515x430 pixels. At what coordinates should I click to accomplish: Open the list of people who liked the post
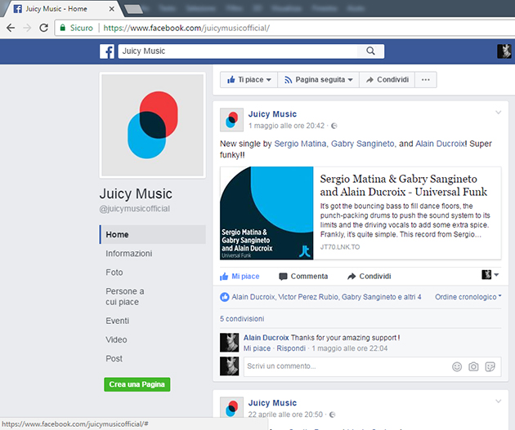click(x=326, y=297)
